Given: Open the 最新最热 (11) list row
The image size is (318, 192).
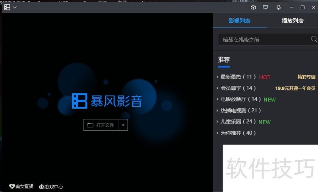Looking at the screenshot, I should tap(266, 77).
